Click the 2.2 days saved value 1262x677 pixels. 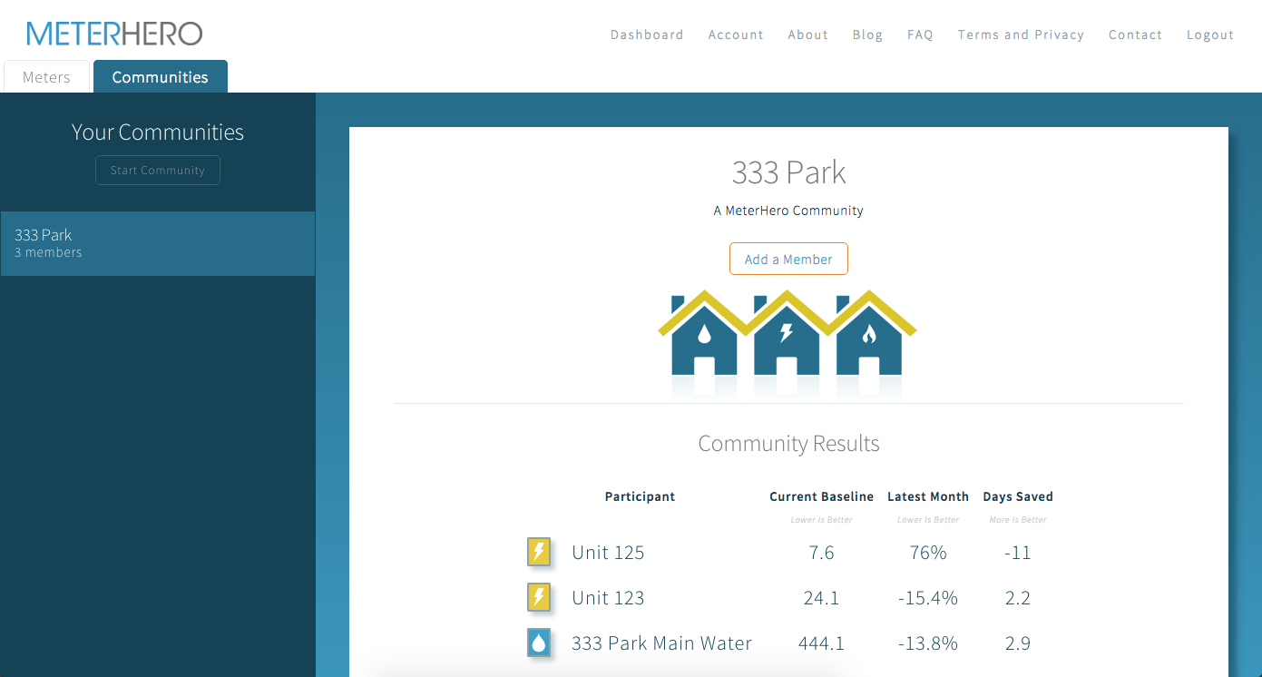coord(1018,597)
